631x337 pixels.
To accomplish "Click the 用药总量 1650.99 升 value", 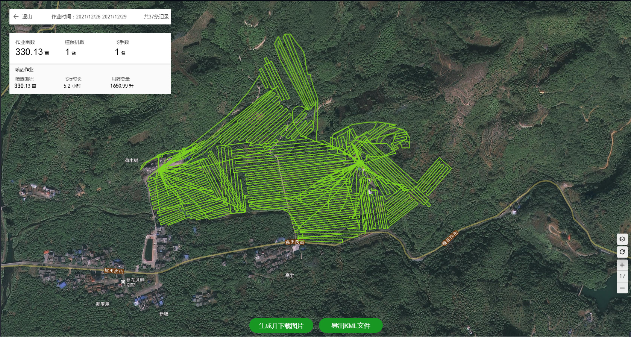I will point(122,86).
